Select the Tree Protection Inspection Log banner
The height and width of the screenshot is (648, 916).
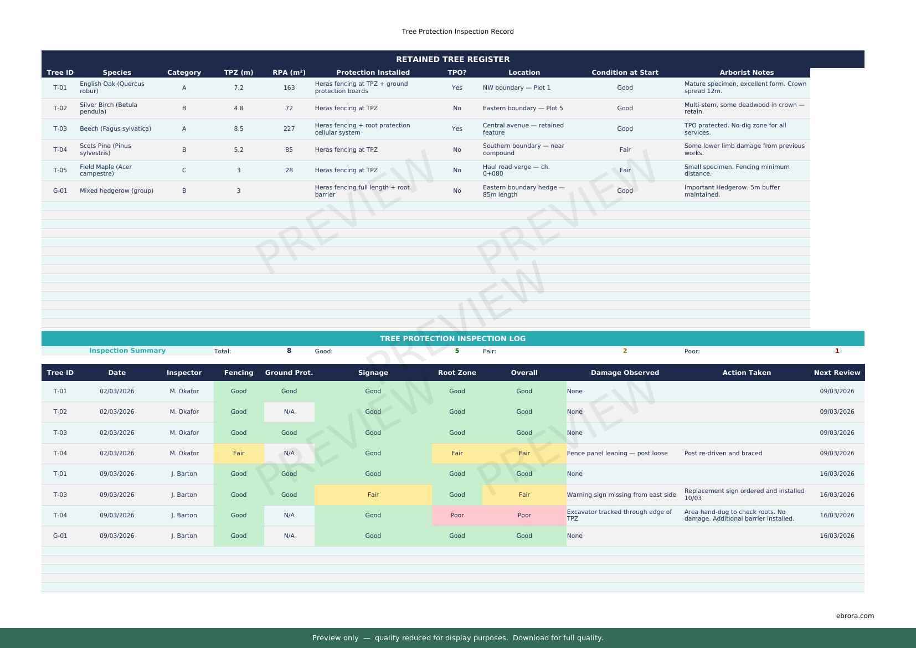(x=452, y=338)
